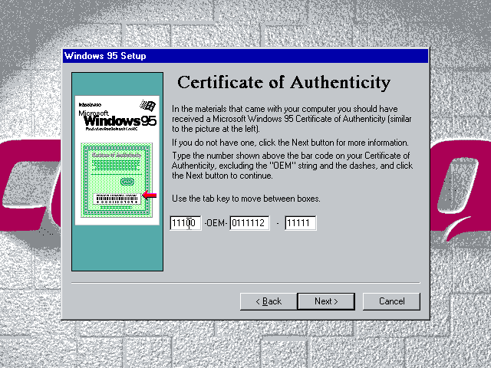Click the paragraph starting 'In the materials that came'

(292, 119)
